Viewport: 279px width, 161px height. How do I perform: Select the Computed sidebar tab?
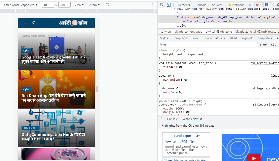(179, 38)
